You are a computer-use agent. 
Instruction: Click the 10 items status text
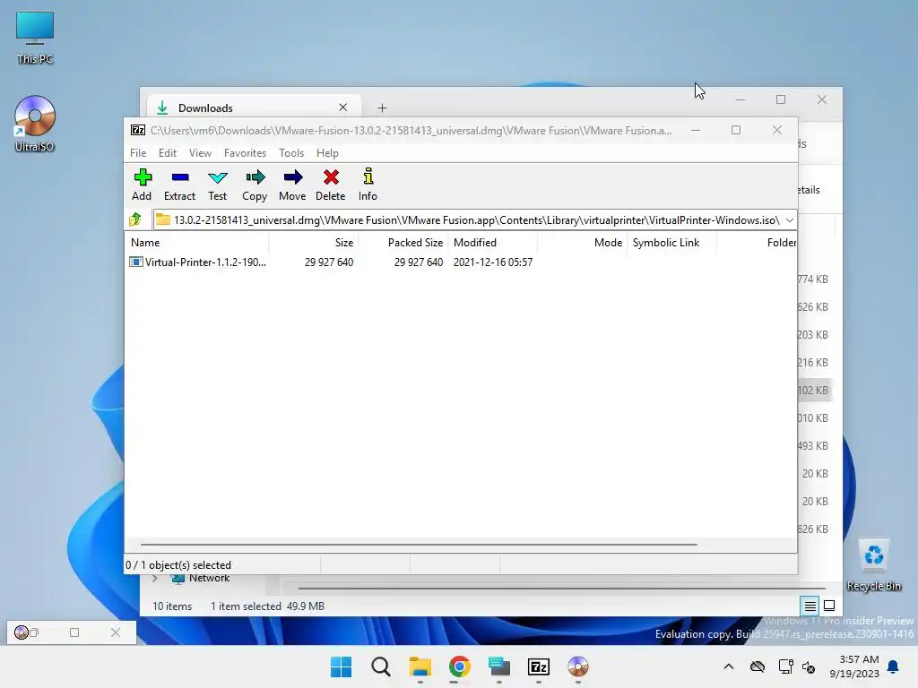tap(172, 606)
